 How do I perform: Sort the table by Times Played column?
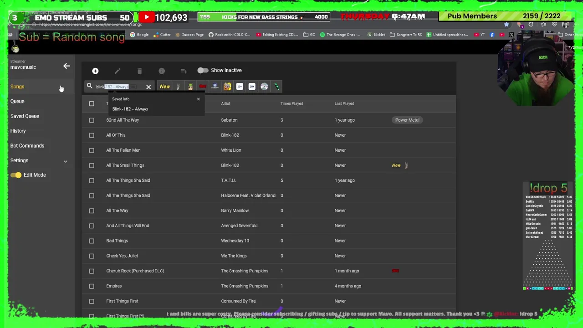click(x=291, y=103)
